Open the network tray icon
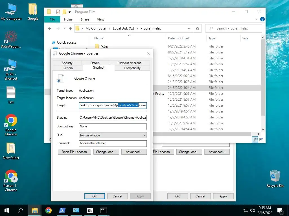The width and height of the screenshot is (289, 216). pyautogui.click(x=246, y=210)
